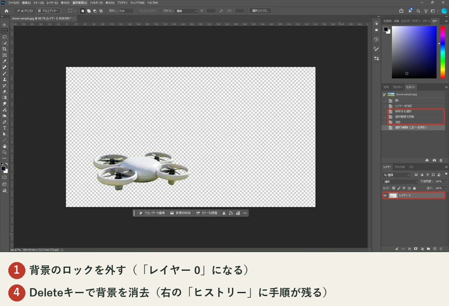
Task: Select the Type tool
Action: click(5, 128)
